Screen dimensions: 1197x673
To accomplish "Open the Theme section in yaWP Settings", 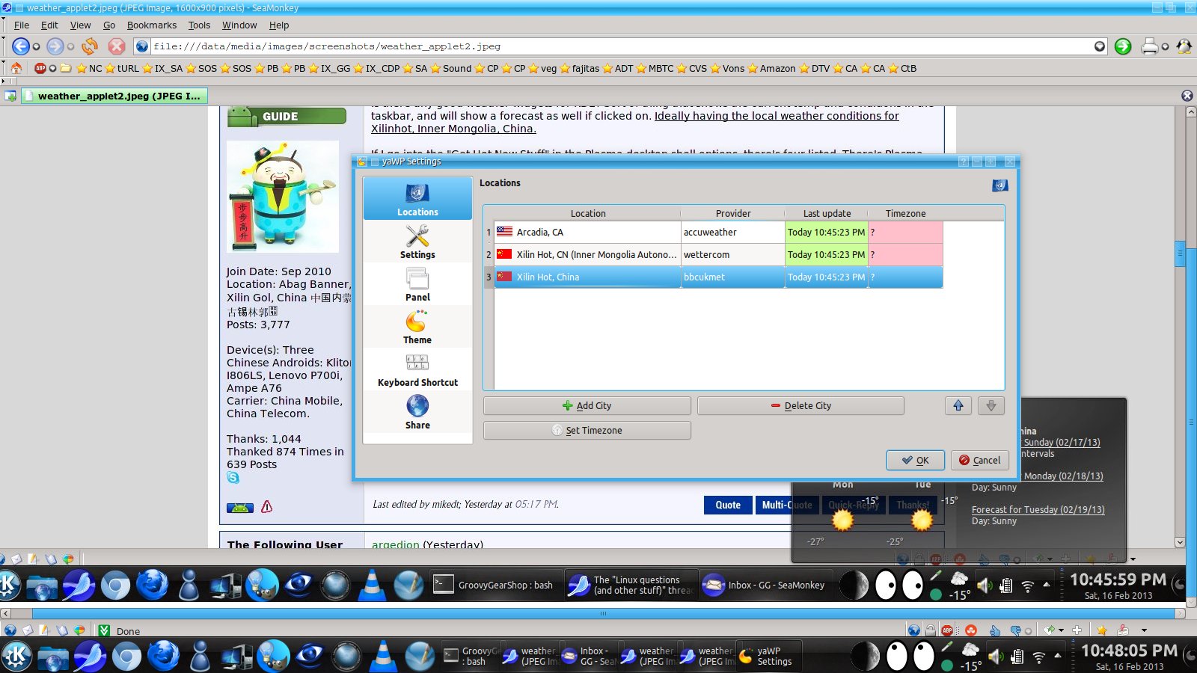I will point(417,328).
